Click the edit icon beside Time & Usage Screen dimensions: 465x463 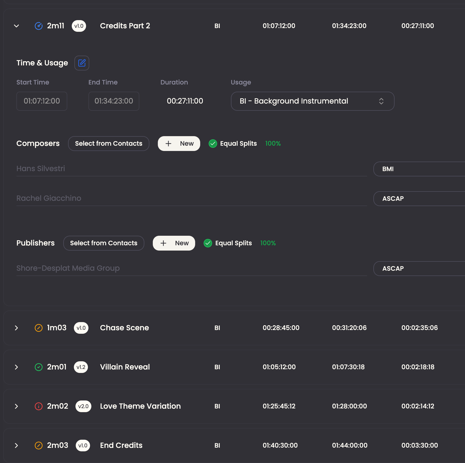coord(82,63)
